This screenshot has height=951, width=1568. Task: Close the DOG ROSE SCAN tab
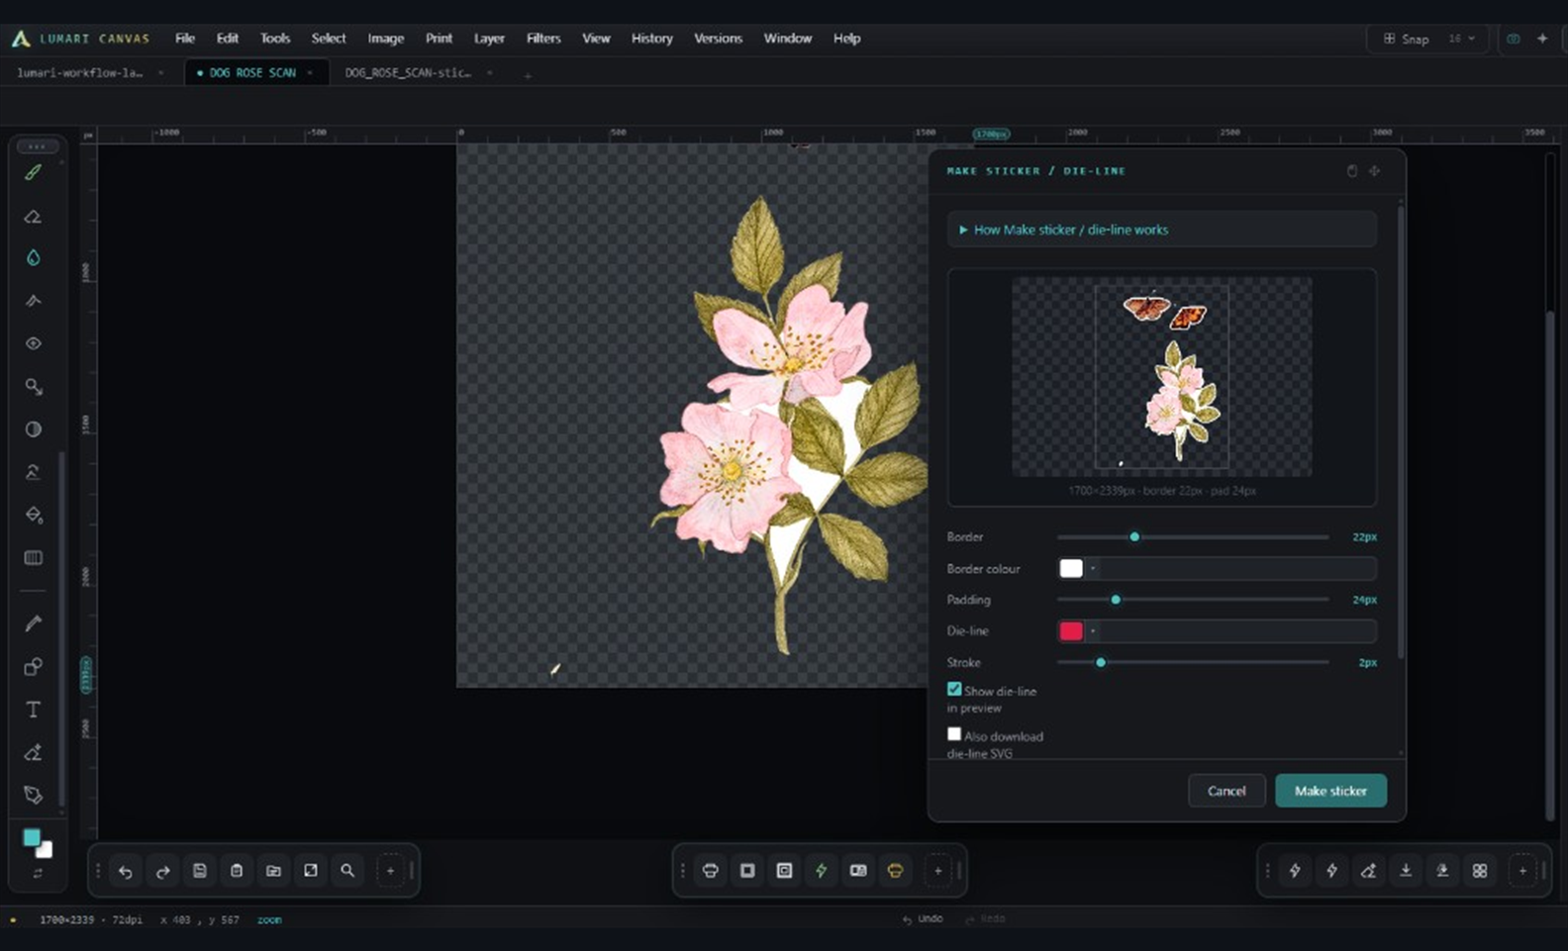(309, 73)
